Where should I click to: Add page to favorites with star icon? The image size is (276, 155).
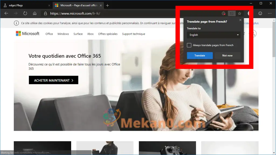(239, 13)
